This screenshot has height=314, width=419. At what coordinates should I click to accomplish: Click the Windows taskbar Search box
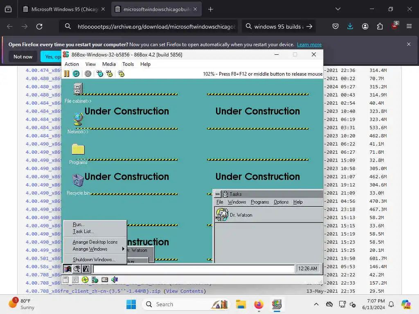pos(187,304)
